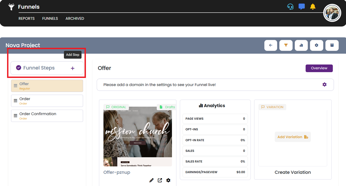Click purple gear in domain notice
The height and width of the screenshot is (186, 346).
(324, 84)
